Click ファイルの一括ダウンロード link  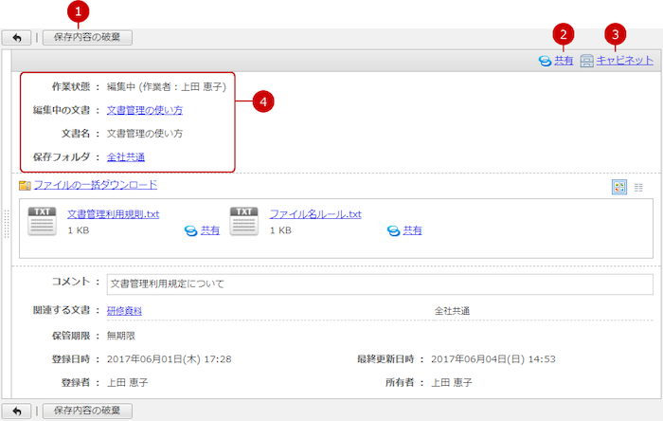point(95,185)
